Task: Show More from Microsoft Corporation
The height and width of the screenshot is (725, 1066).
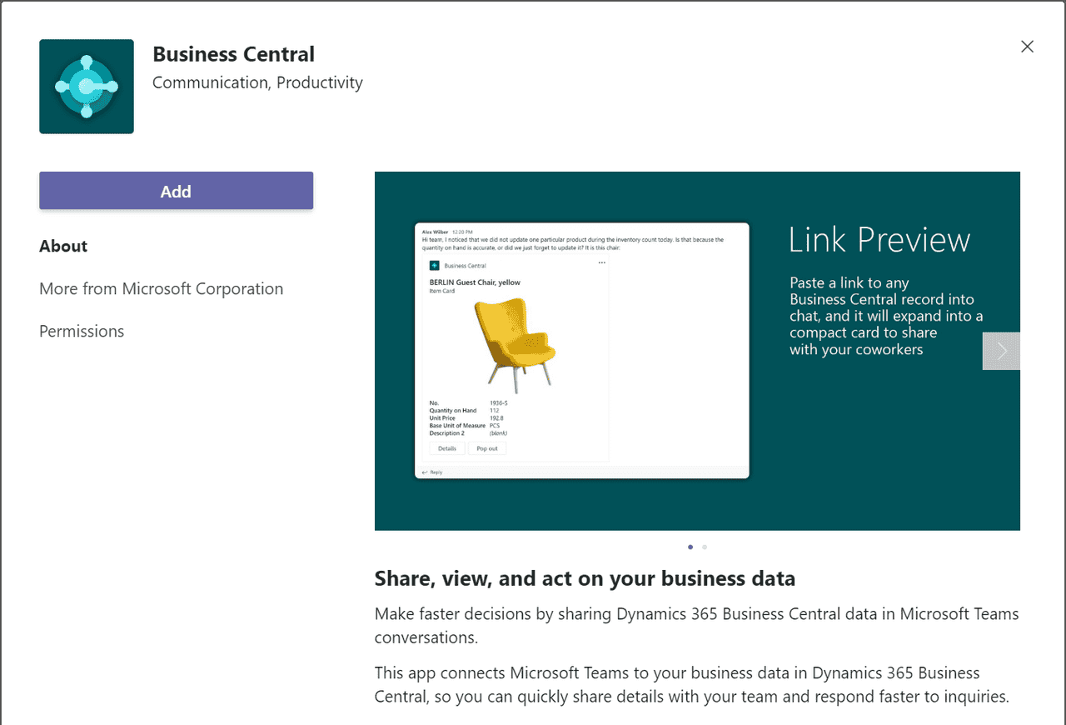Action: click(161, 288)
